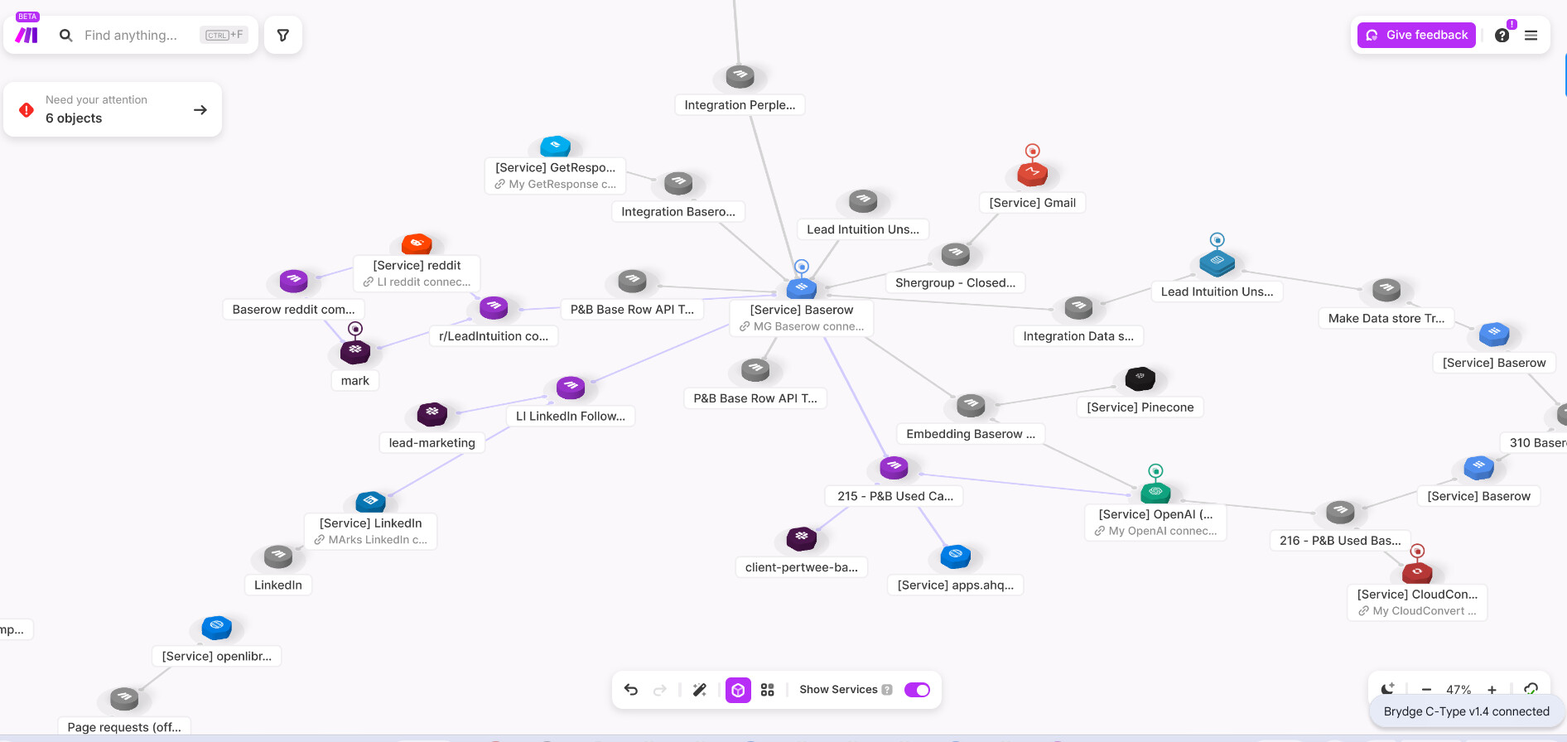Select the red Gmail service node
Viewport: 1567px width, 742px height.
coord(1033,175)
